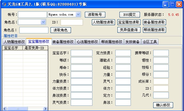Click the list's left scroll arrow

5,109
